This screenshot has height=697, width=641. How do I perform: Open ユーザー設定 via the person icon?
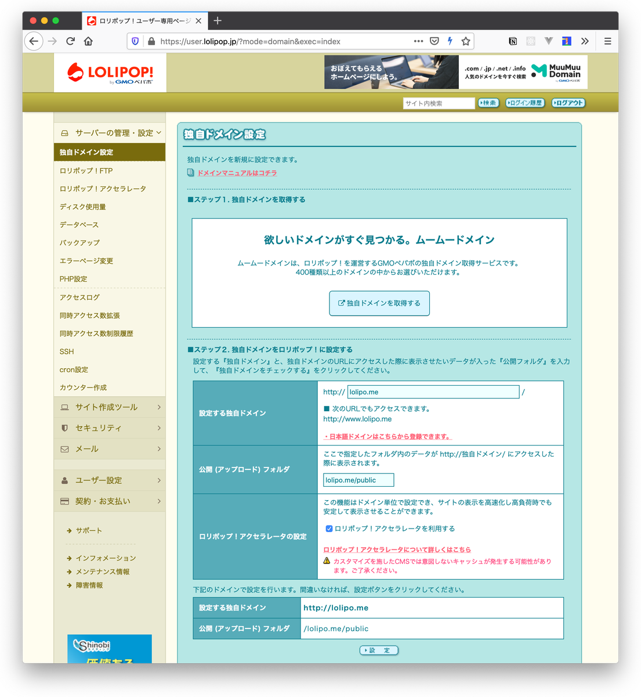pyautogui.click(x=64, y=480)
